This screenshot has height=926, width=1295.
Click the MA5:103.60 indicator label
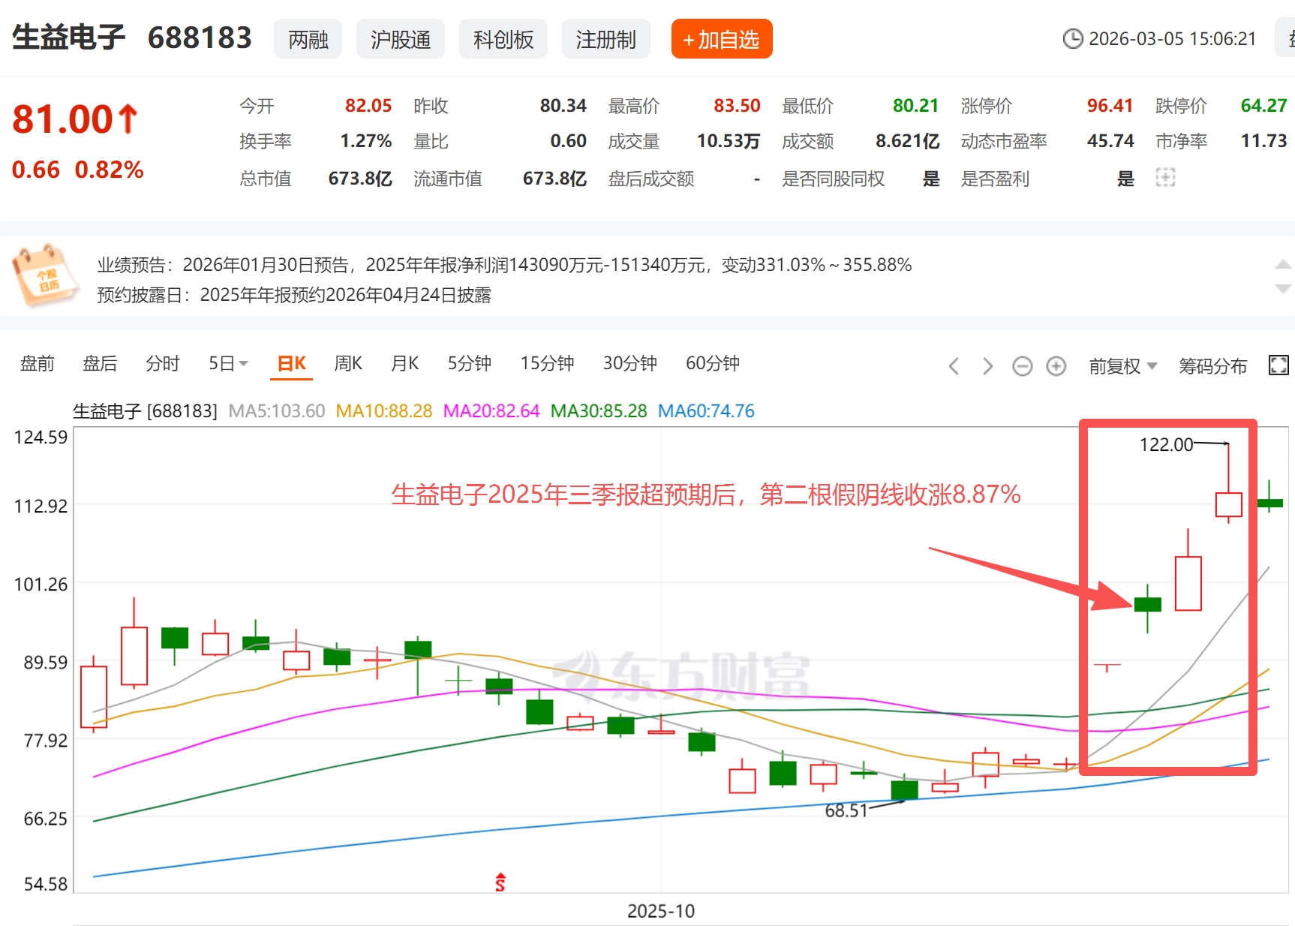277,411
